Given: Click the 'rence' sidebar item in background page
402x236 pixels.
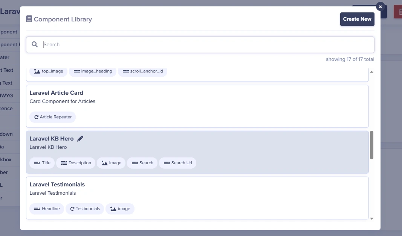Looking at the screenshot, I should pos(6,108).
